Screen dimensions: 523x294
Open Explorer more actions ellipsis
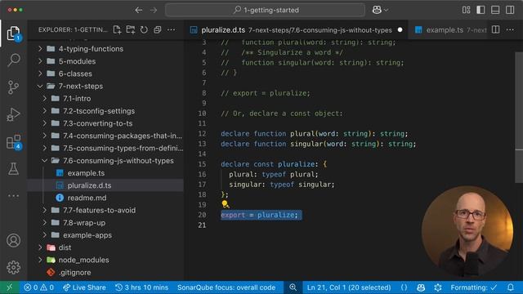pyautogui.click(x=171, y=29)
